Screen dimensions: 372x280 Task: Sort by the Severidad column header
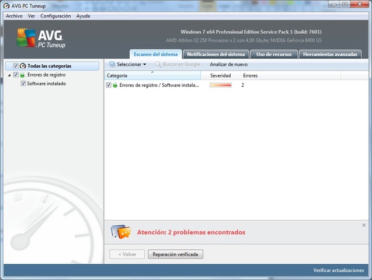pos(220,76)
